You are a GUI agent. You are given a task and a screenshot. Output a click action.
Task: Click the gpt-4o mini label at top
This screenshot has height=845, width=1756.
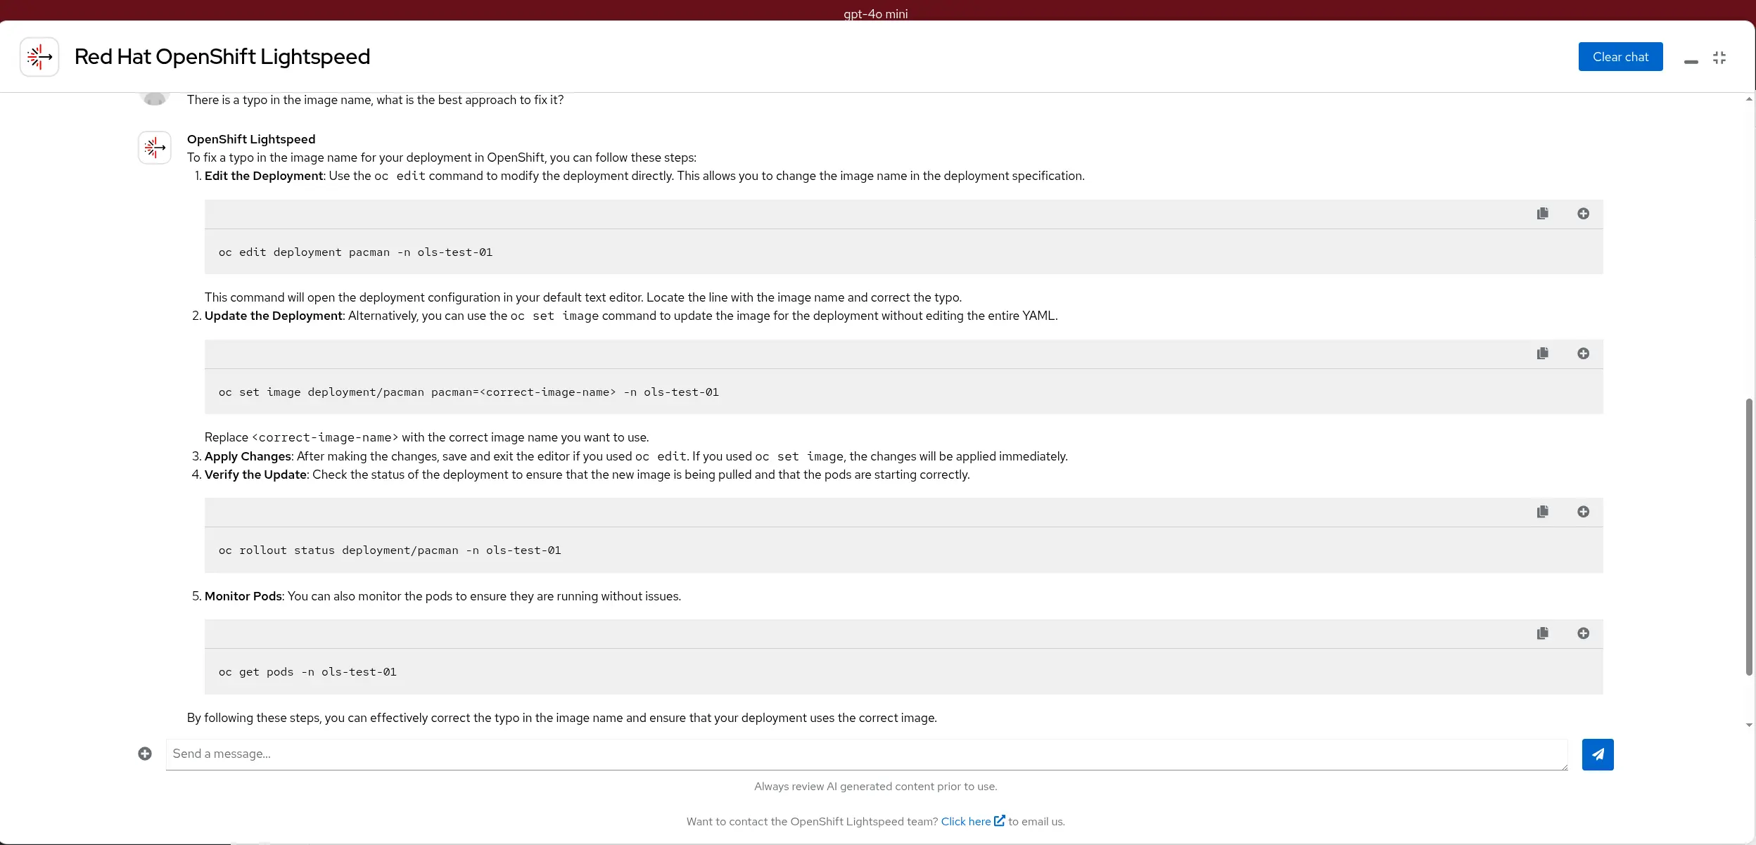click(x=876, y=13)
